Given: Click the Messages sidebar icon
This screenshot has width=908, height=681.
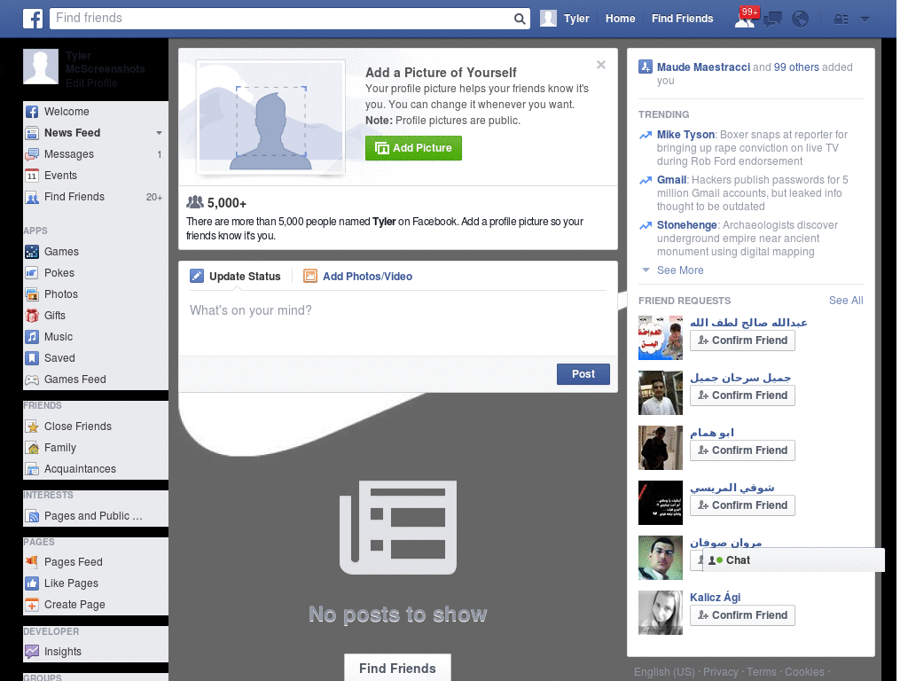Looking at the screenshot, I should pos(32,154).
